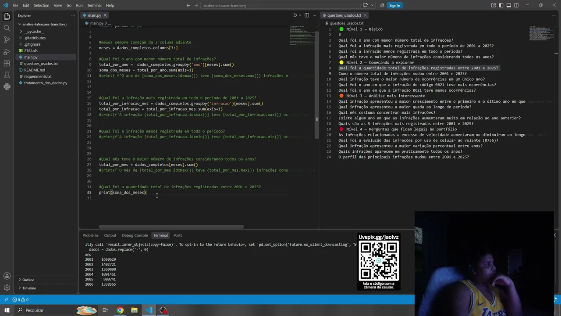Go back with the navigation arrow

pos(188,5)
